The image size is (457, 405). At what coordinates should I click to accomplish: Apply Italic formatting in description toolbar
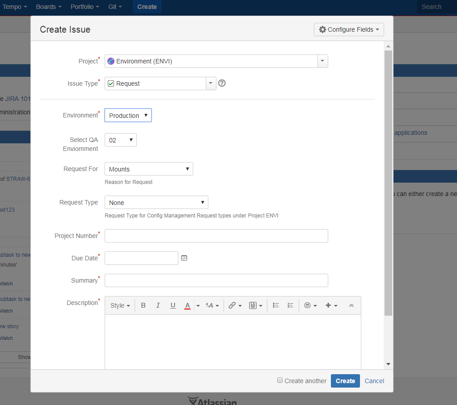[x=158, y=305]
